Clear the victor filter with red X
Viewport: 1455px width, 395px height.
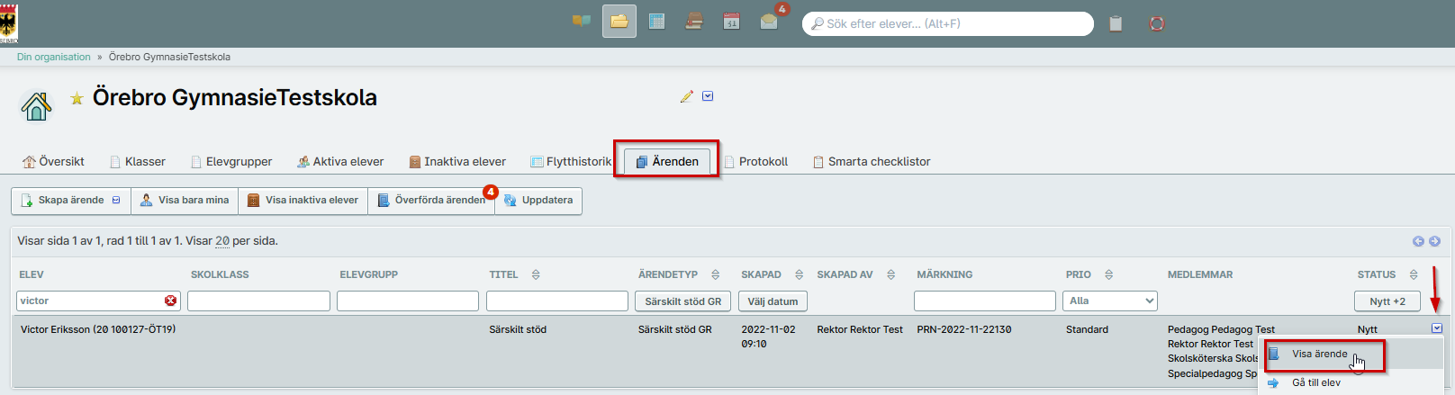[170, 301]
